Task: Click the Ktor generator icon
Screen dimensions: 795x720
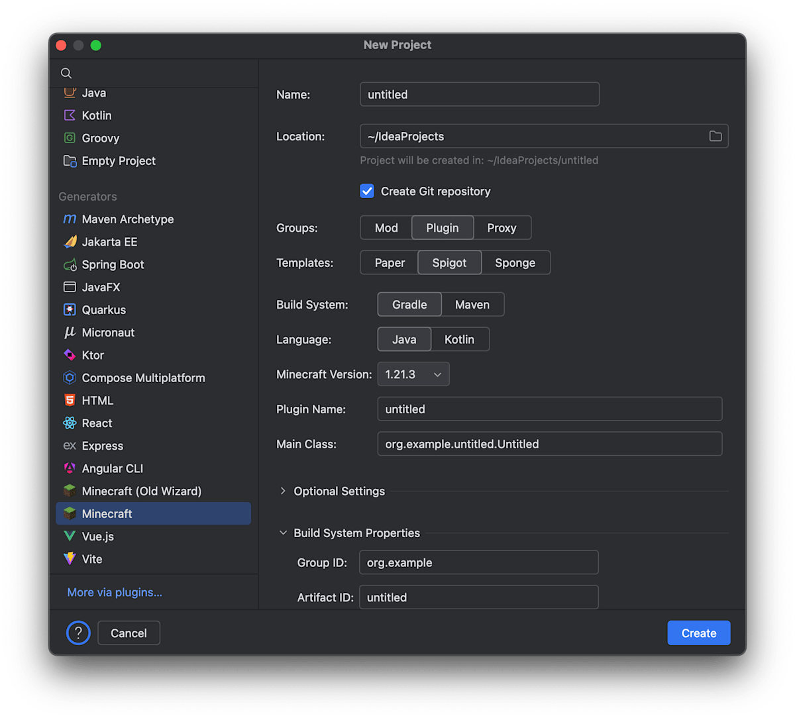Action: (x=70, y=355)
